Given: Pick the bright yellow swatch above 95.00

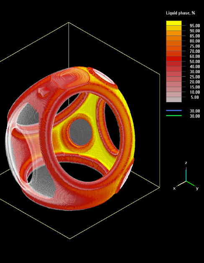Looking at the screenshot, I should tap(174, 23).
